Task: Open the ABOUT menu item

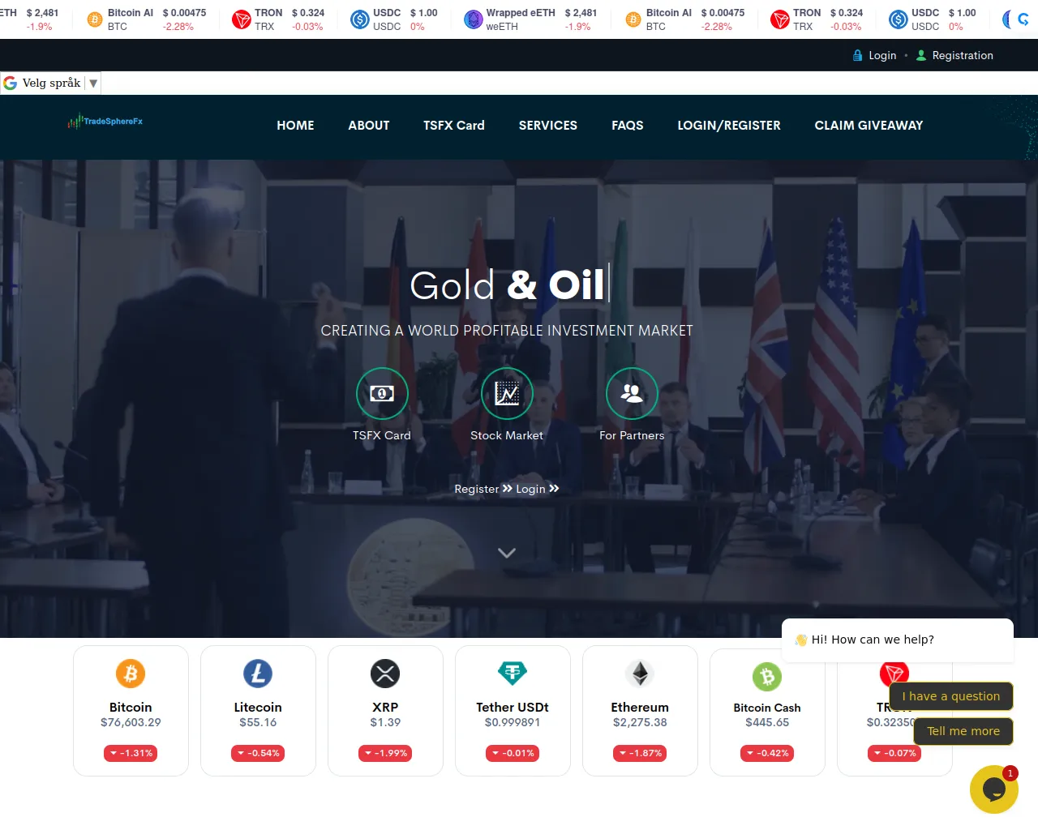Action: pos(369,126)
